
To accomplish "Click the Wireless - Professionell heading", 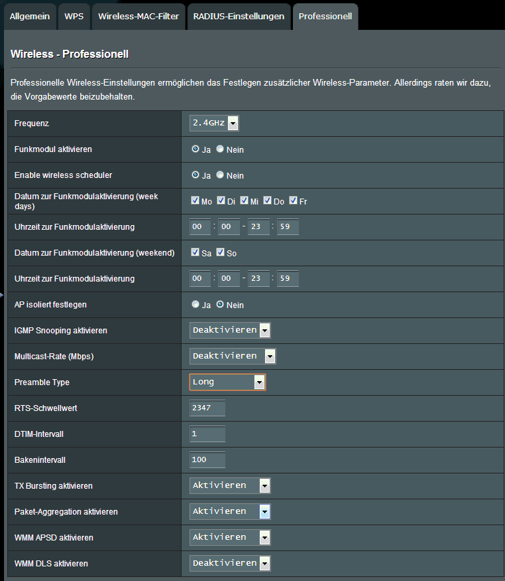I will point(70,54).
